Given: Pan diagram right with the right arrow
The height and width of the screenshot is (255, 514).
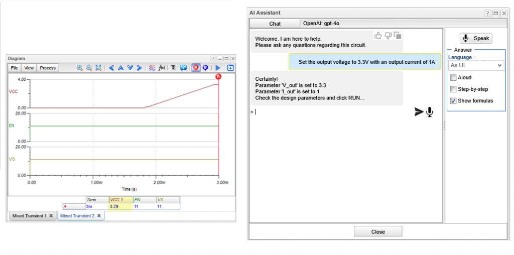Looking at the screenshot, I should 139,68.
